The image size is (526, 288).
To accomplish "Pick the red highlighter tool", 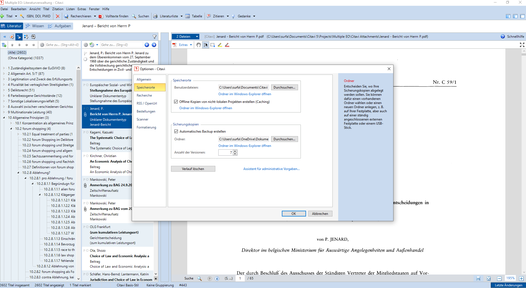I will 227,45.
